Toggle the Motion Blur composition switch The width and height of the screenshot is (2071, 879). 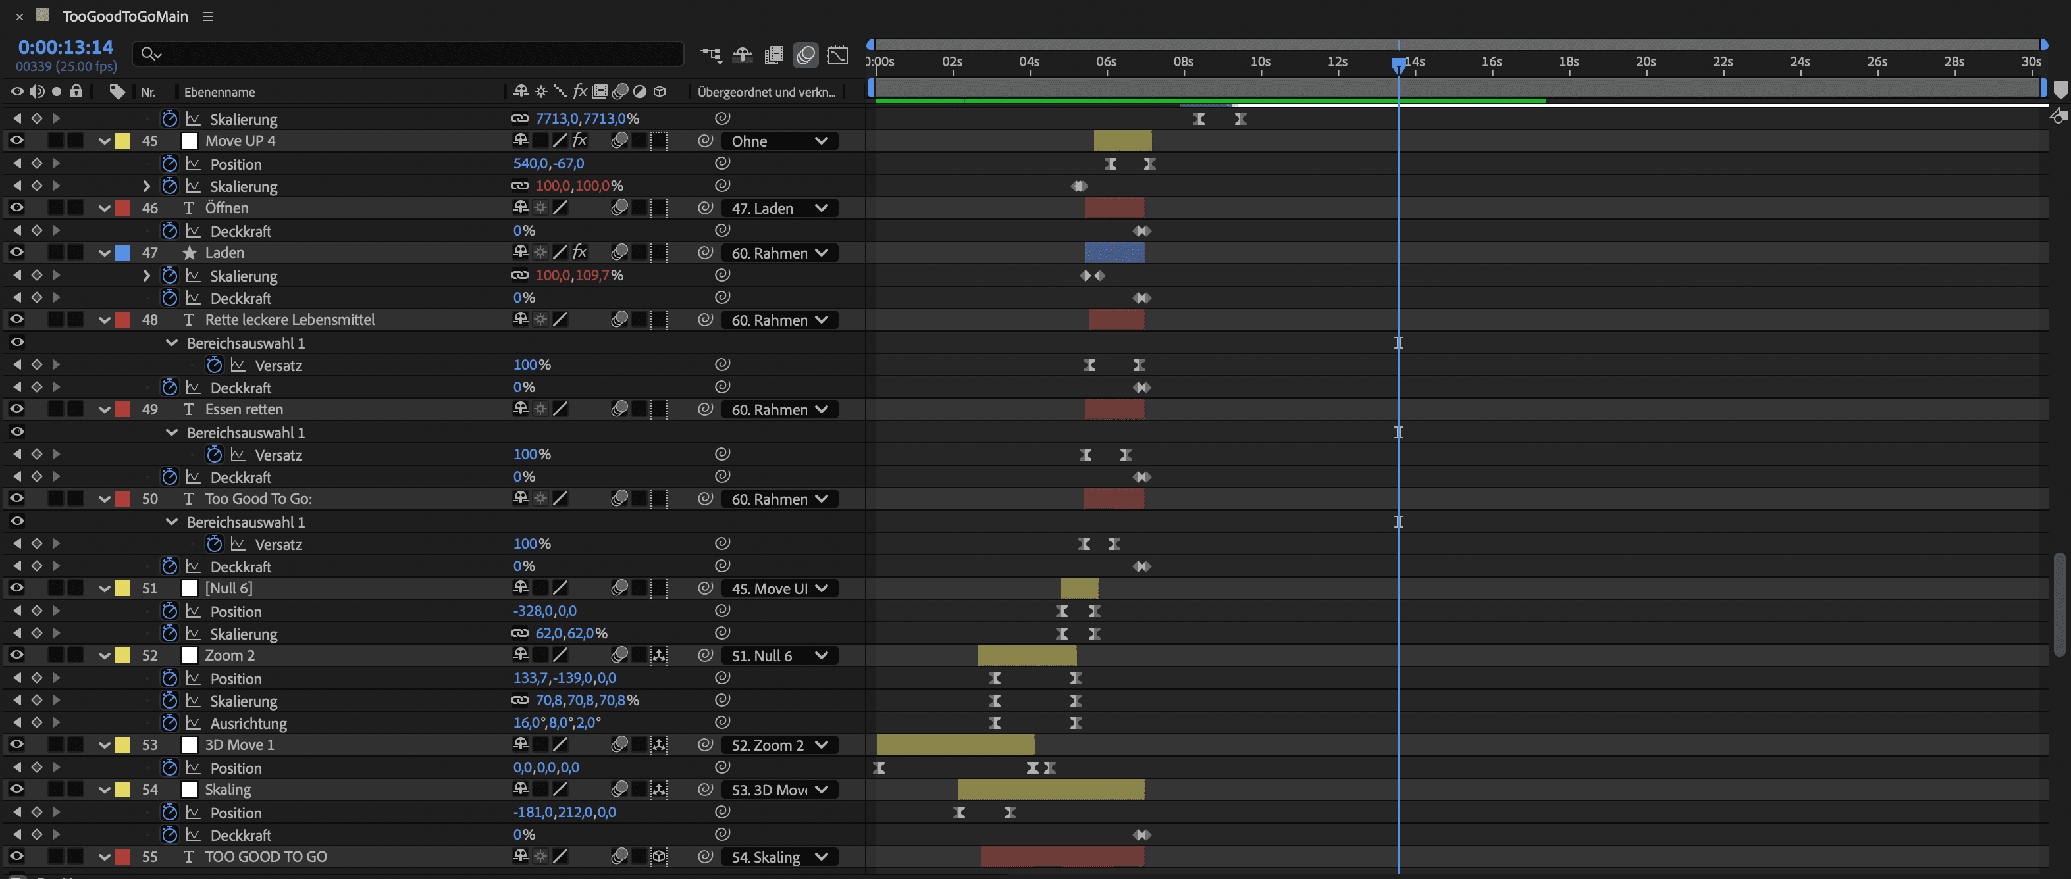804,55
